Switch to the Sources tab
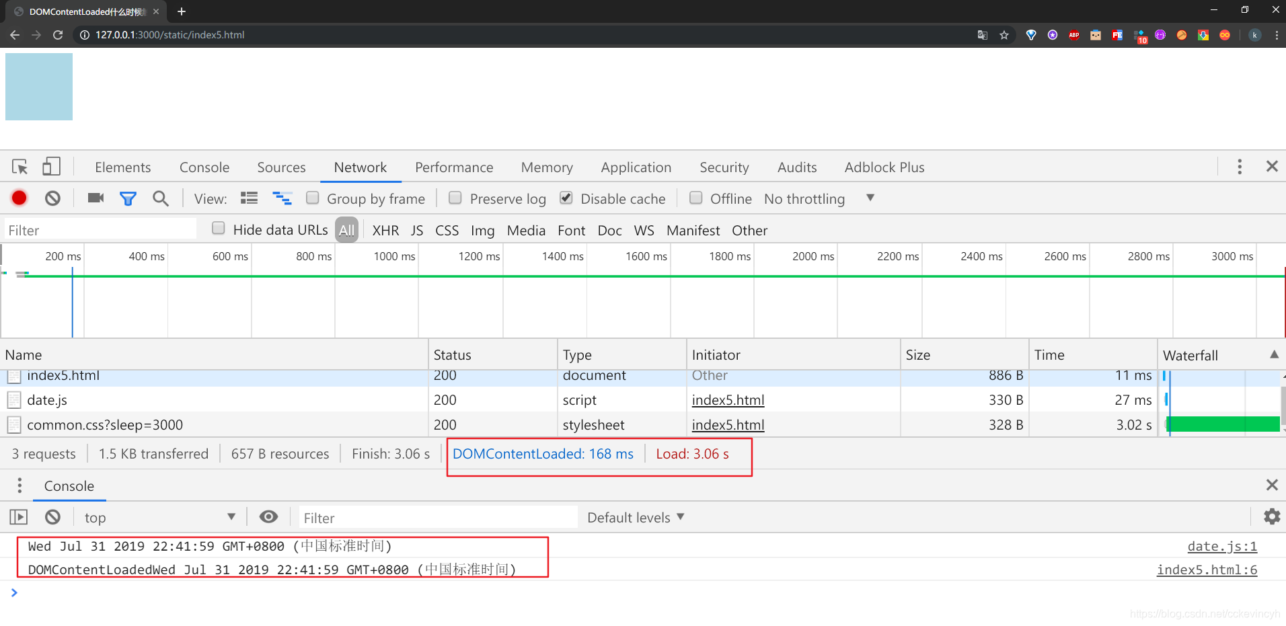The width and height of the screenshot is (1286, 626). click(281, 167)
